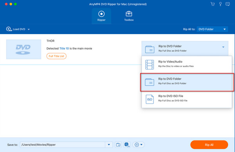Click the key register icon
The width and height of the screenshot is (235, 152).
coord(220,4)
